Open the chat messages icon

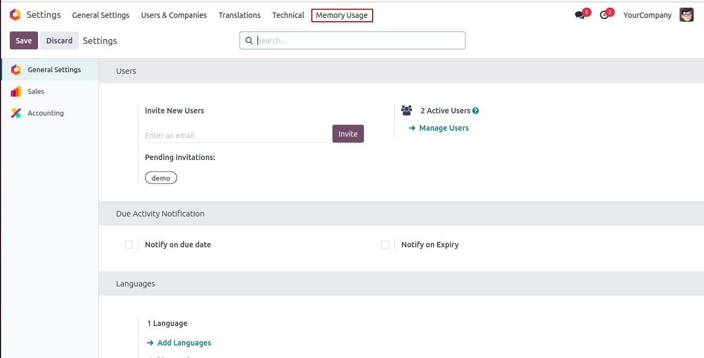point(580,15)
